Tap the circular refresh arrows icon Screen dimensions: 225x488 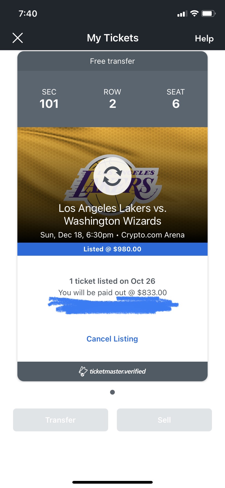coord(112,176)
